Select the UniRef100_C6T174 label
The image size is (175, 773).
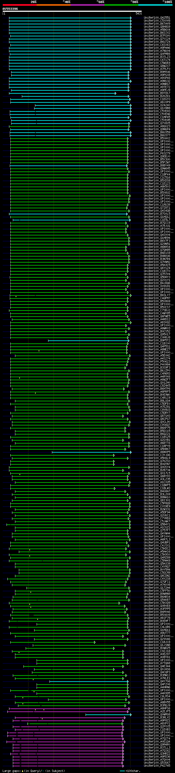pyautogui.click(x=157, y=60)
